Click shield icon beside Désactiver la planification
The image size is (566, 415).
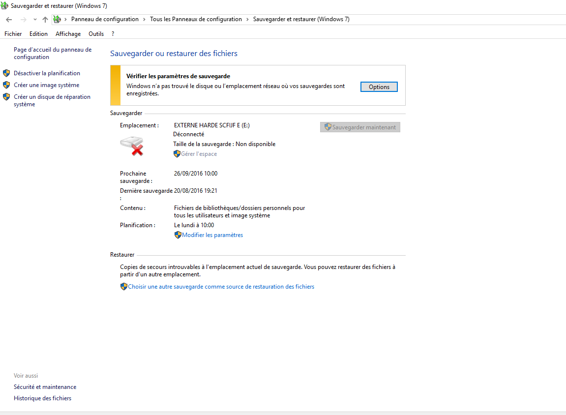[x=6, y=73]
